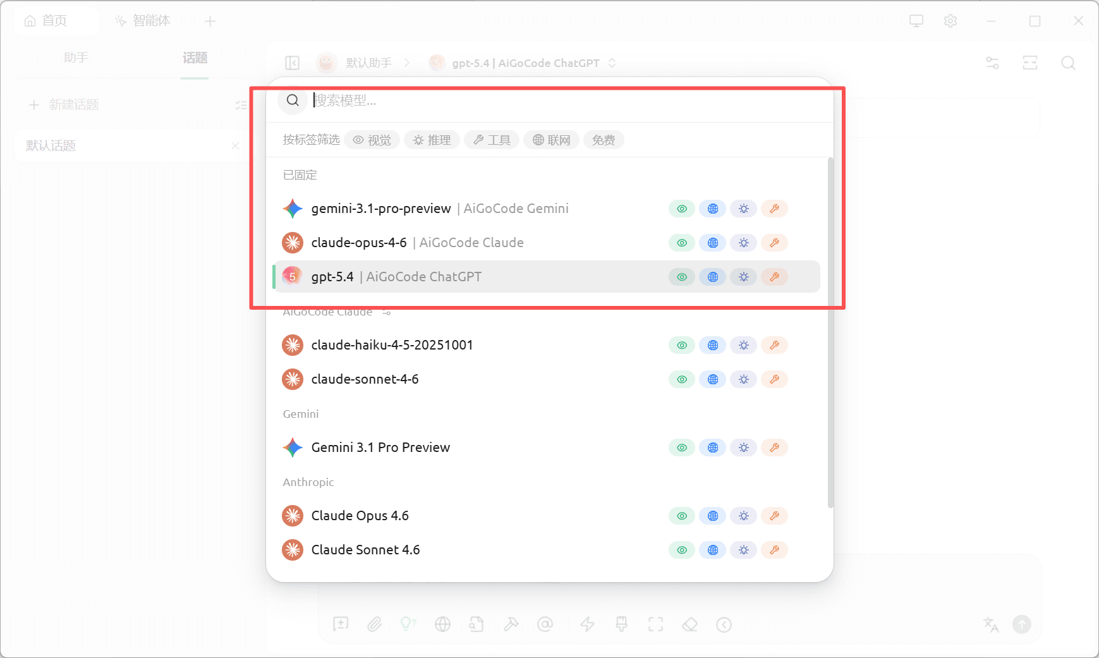Choose claude-sonnet-4-6 model

[x=547, y=379]
